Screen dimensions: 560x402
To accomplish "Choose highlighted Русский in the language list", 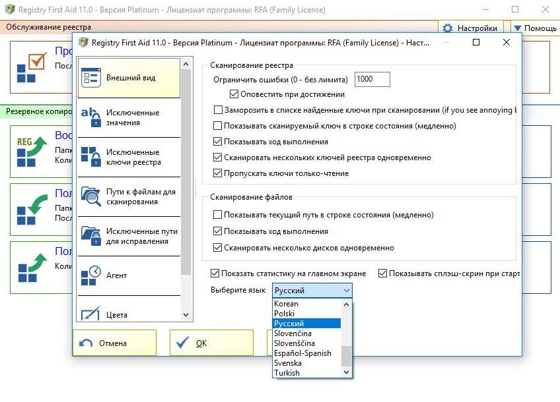I will [x=307, y=324].
